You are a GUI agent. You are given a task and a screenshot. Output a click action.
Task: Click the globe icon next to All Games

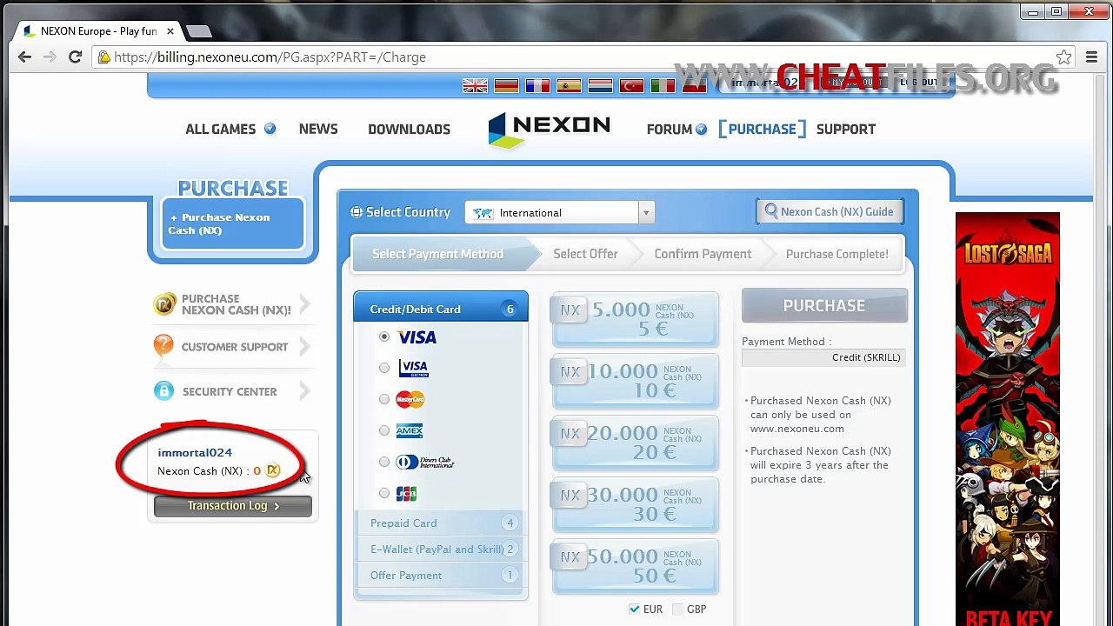coord(270,129)
